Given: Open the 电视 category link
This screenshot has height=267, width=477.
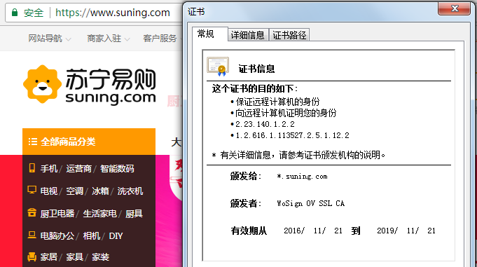Looking at the screenshot, I should click(49, 191).
